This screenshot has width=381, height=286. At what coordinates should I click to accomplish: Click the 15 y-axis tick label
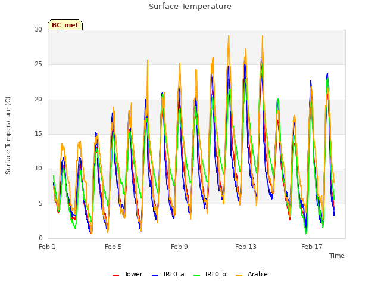[x=38, y=133]
